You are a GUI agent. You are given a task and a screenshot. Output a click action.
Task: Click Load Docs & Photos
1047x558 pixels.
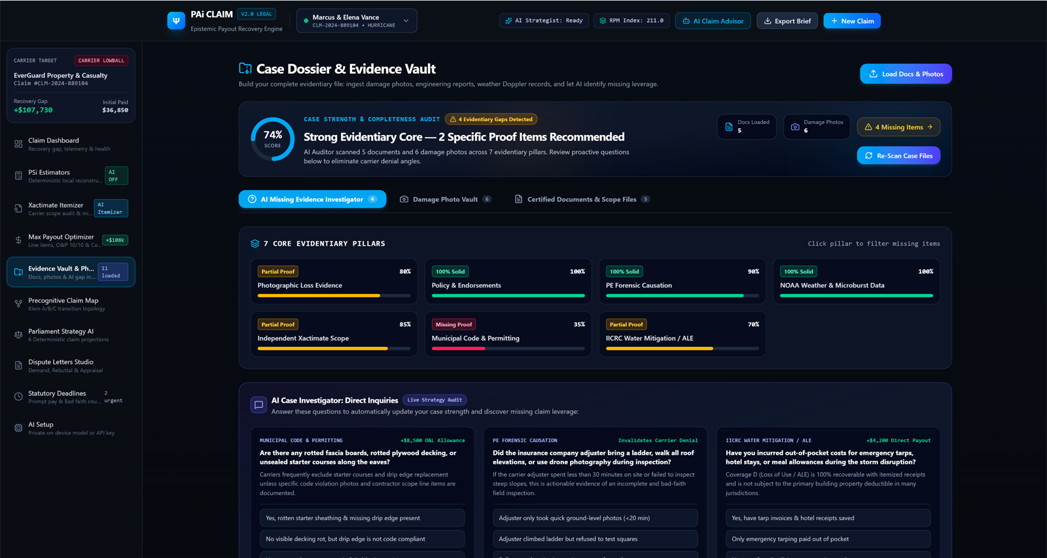[x=906, y=74]
